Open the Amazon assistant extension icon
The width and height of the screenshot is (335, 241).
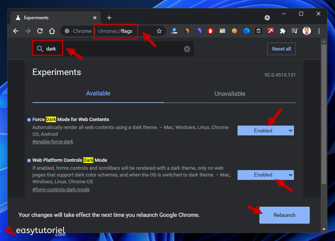click(x=174, y=31)
